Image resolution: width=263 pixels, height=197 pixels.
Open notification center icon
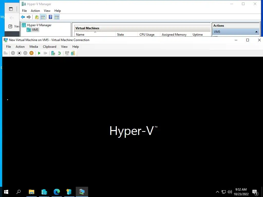pyautogui.click(x=255, y=192)
